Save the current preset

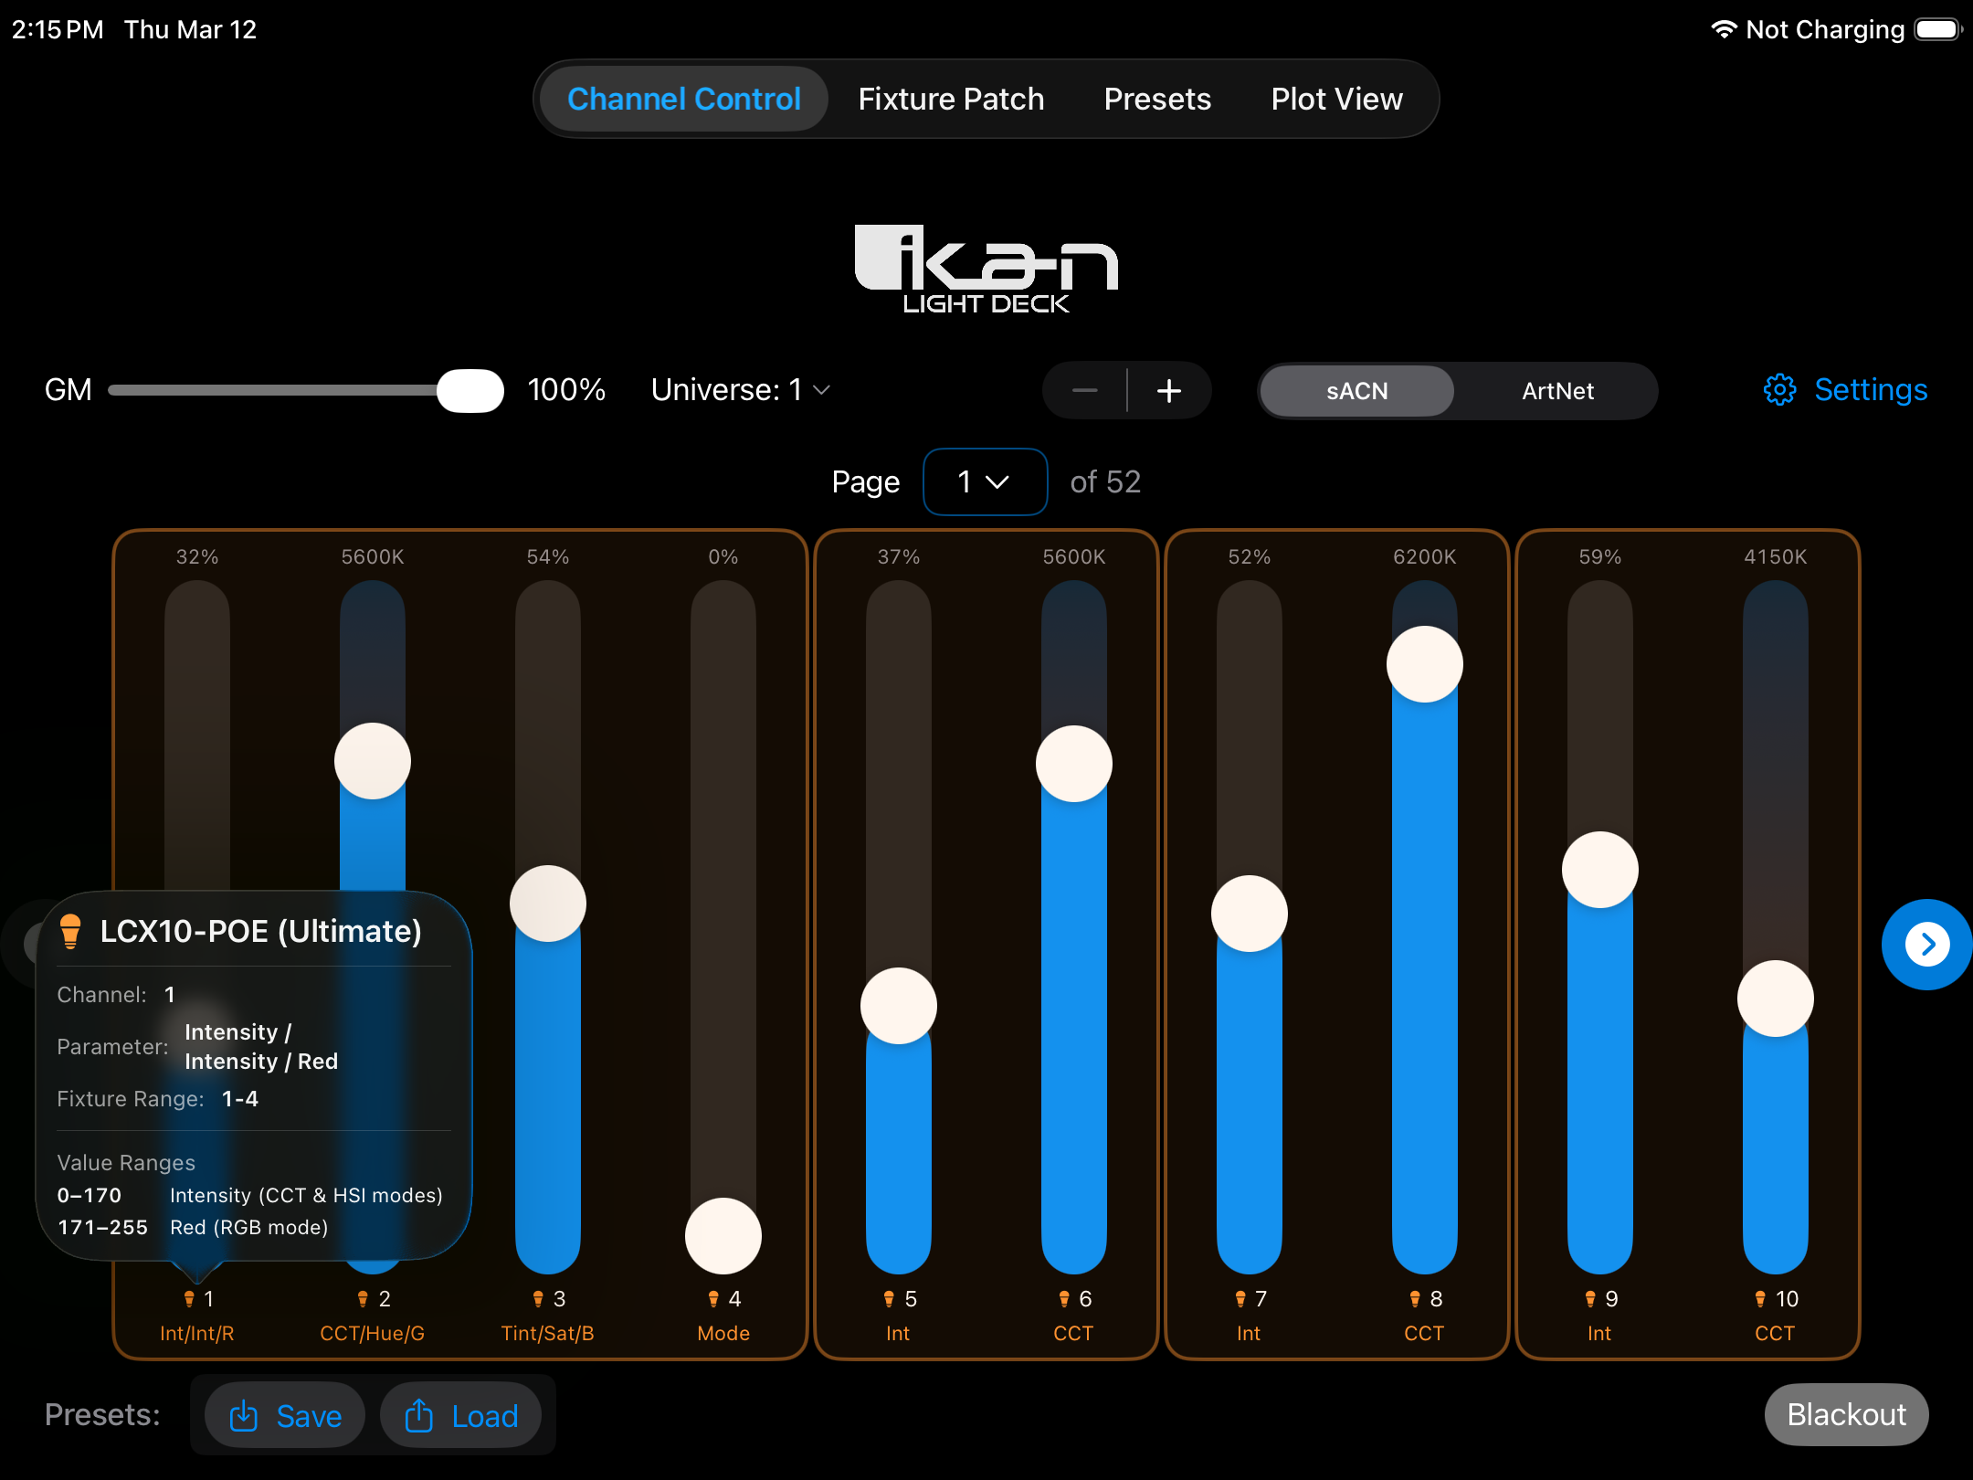coord(285,1415)
